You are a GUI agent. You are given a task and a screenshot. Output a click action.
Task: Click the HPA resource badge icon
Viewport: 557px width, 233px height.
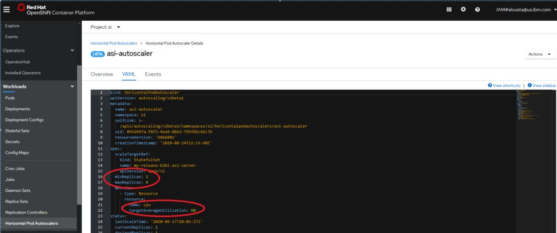pyautogui.click(x=100, y=54)
